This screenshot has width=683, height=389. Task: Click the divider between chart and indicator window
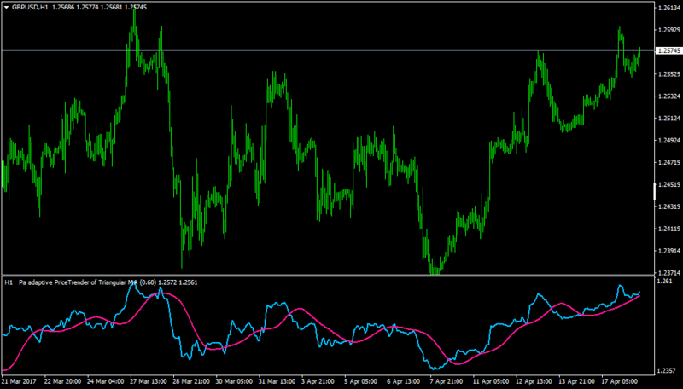328,276
